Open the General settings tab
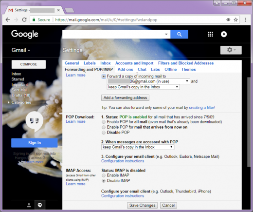Screen dimensions: 253x212 point(72,63)
